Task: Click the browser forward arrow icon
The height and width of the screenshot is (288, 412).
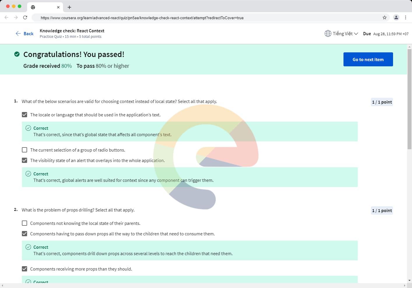Action: coord(16,17)
